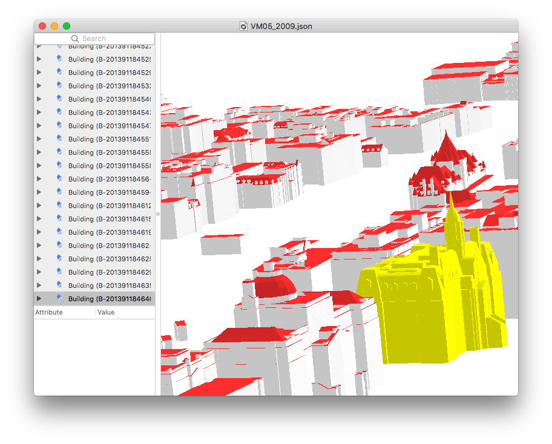Select the icon of Building B-201391184612

point(59,206)
